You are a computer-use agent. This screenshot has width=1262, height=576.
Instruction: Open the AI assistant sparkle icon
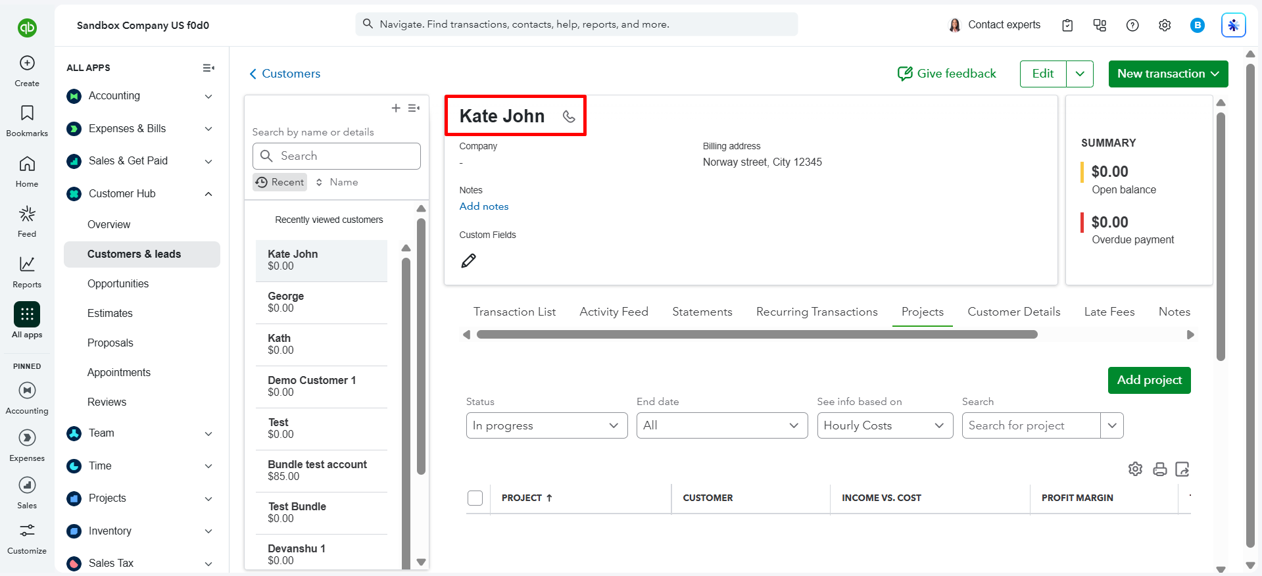(1233, 25)
